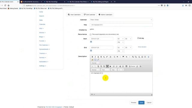Paste as plain text icon
192x108 pixels.
(101, 66)
